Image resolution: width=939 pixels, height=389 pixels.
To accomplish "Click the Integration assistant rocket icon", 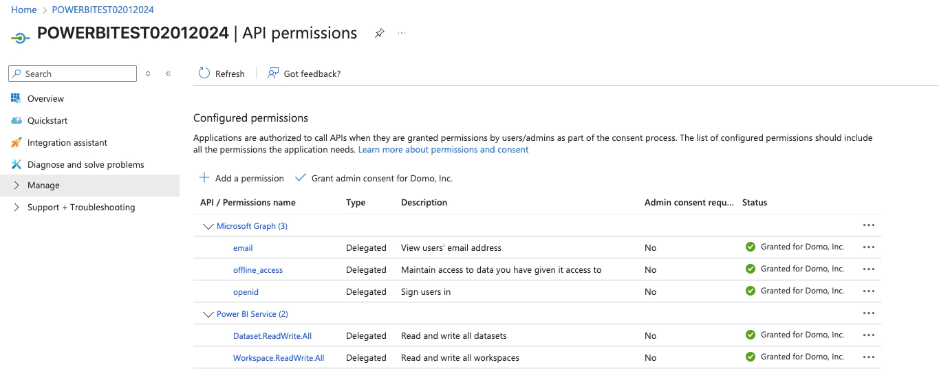I will tap(17, 142).
